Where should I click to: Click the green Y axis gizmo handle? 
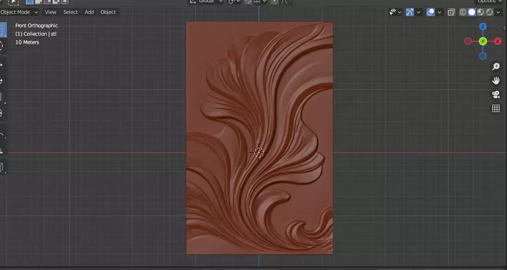483,41
